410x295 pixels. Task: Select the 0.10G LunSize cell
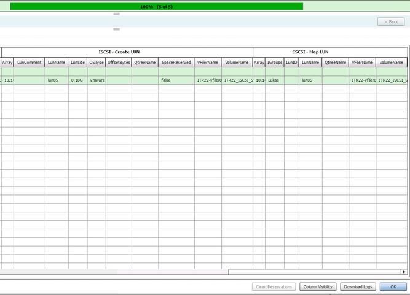(x=77, y=80)
